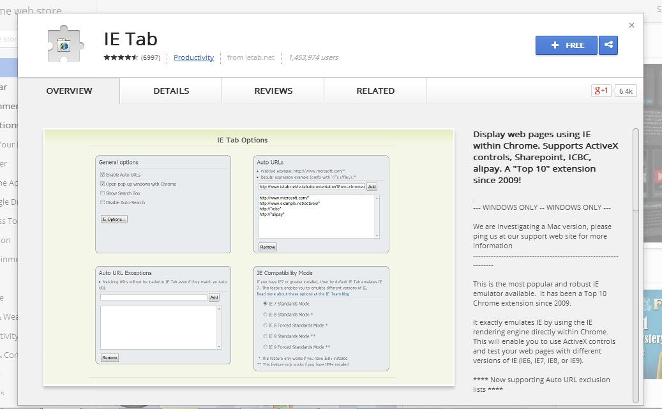This screenshot has width=662, height=409.
Task: Select IE 9 Standards Mode radio button
Action: pyautogui.click(x=266, y=336)
